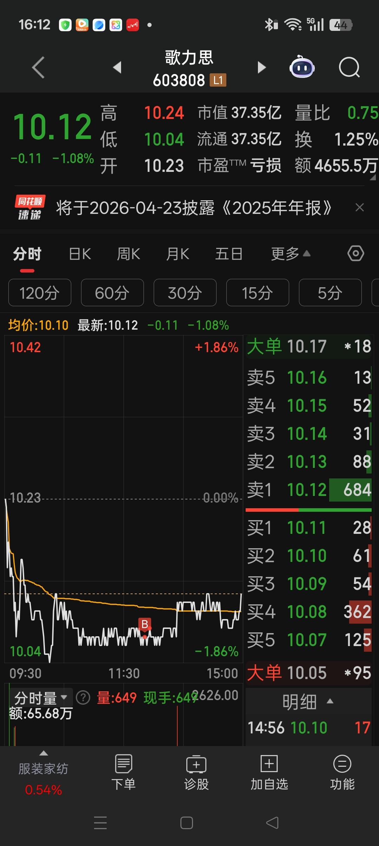Go to previous stock arrow

point(117,67)
